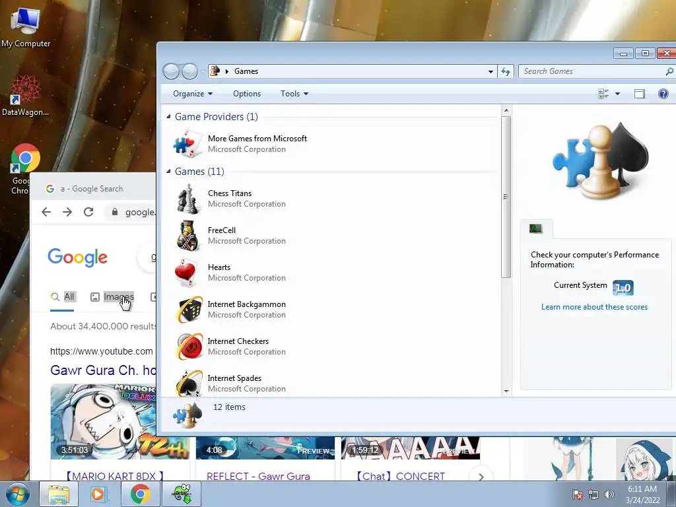This screenshot has width=676, height=507.
Task: Click the 4:08 REFLECT video thumbnail
Action: 265,448
